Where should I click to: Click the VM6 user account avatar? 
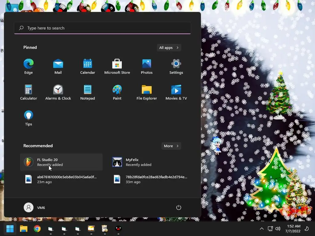[x=29, y=207]
